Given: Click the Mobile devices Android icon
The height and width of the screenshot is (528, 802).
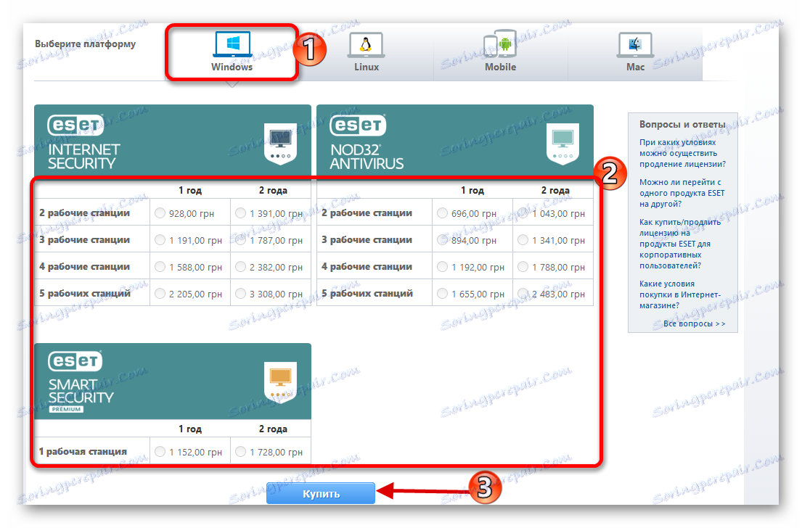Looking at the screenshot, I should pyautogui.click(x=500, y=44).
